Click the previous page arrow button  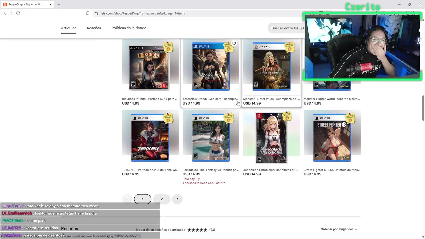tap(127, 199)
